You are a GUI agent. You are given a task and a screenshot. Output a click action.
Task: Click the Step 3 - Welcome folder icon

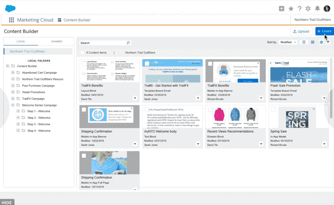(23, 124)
